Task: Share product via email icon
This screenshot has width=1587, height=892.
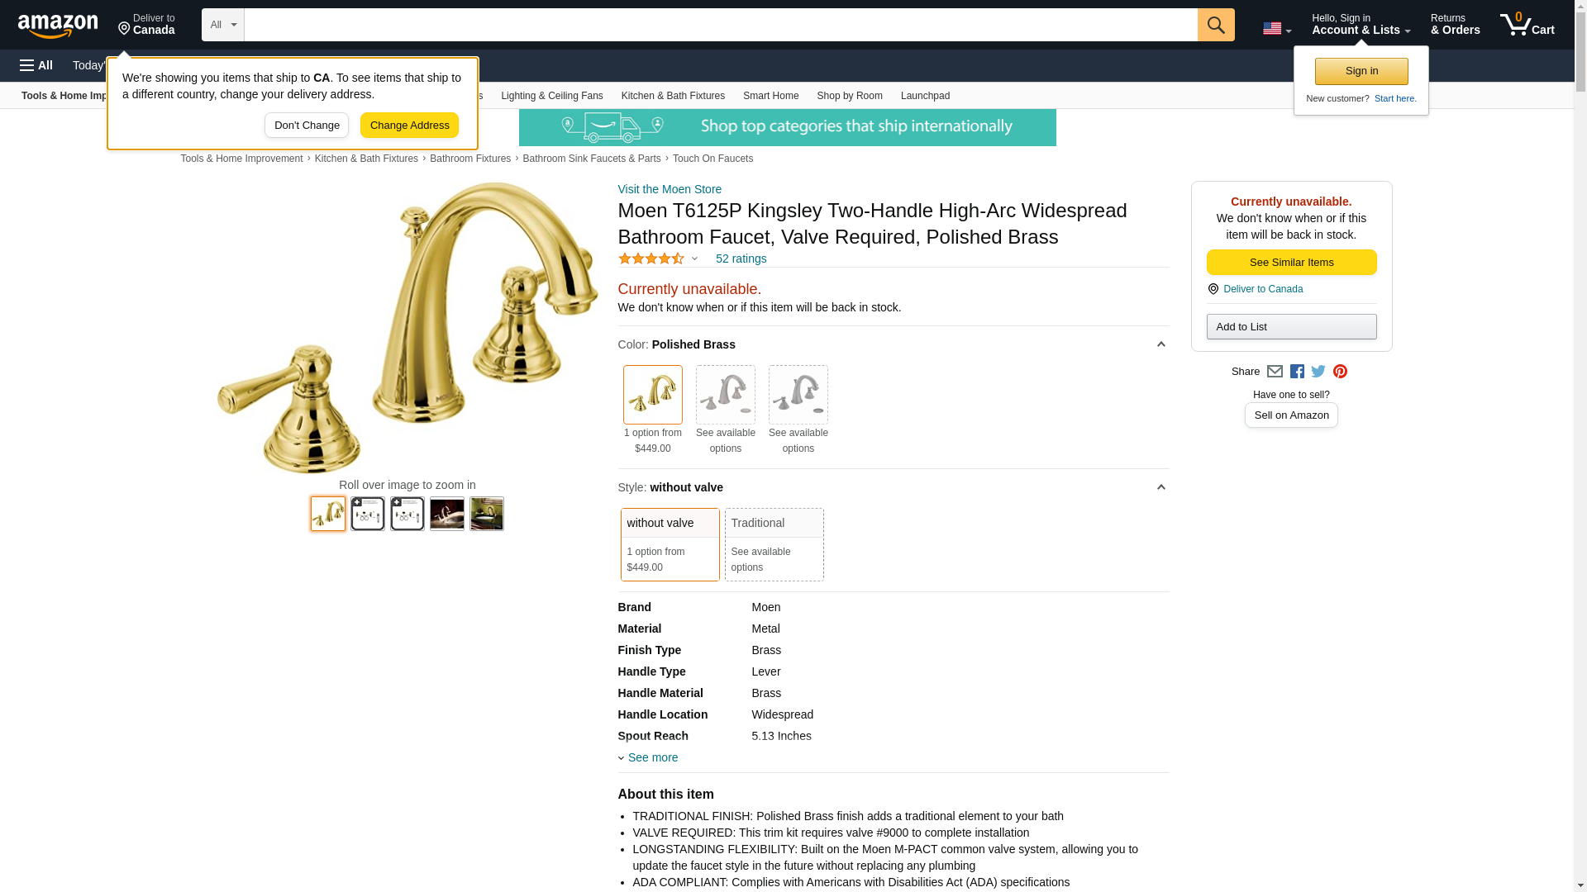Action: [1275, 372]
